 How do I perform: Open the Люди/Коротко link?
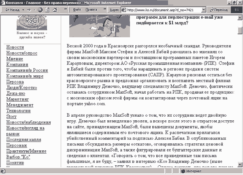(21, 87)
